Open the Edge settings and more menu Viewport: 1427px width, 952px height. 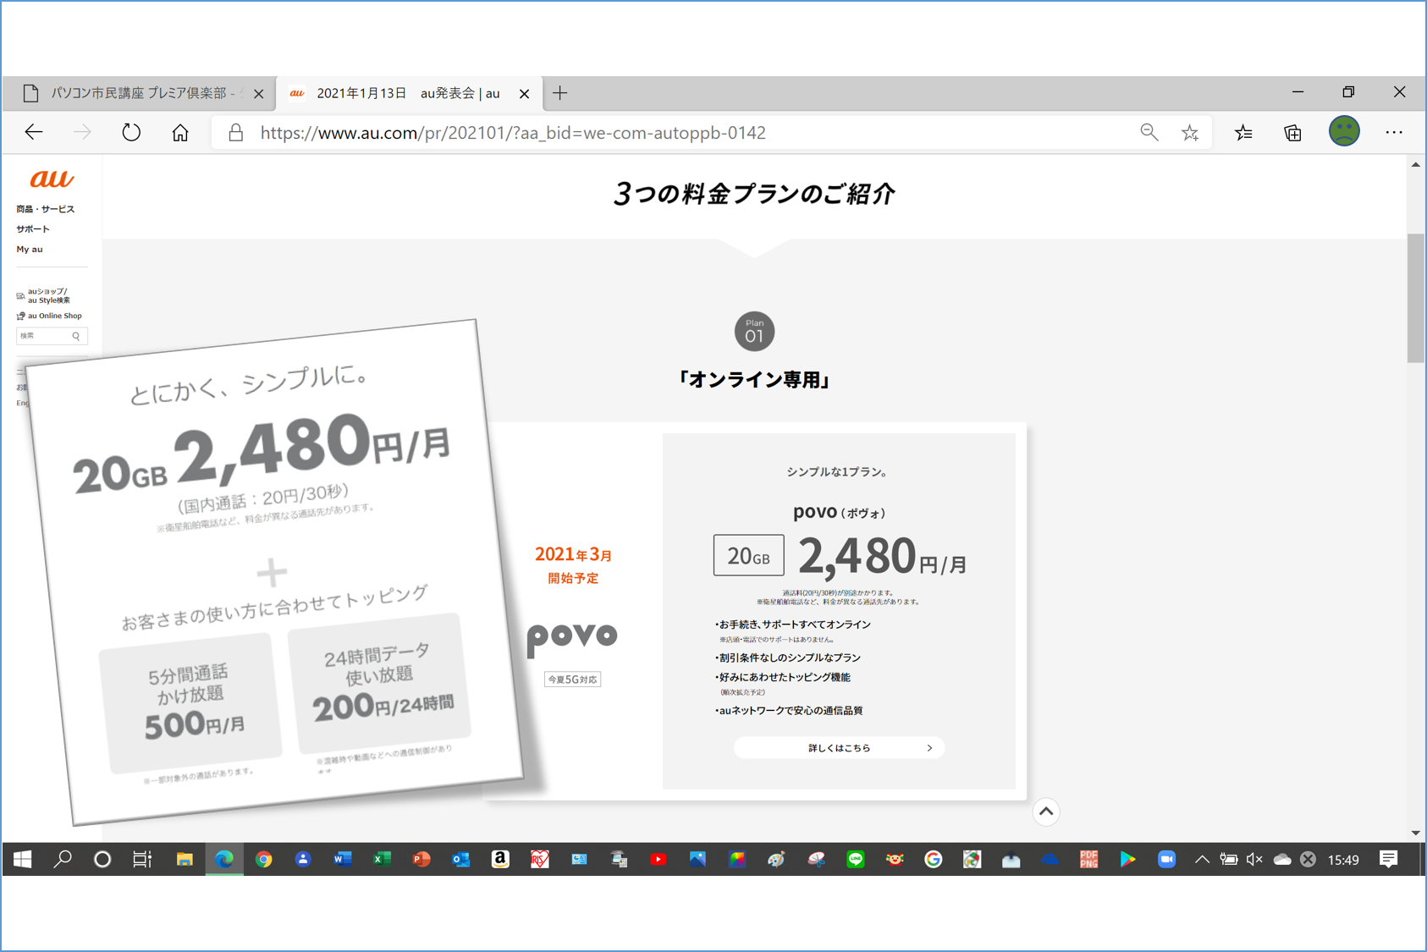click(x=1394, y=133)
